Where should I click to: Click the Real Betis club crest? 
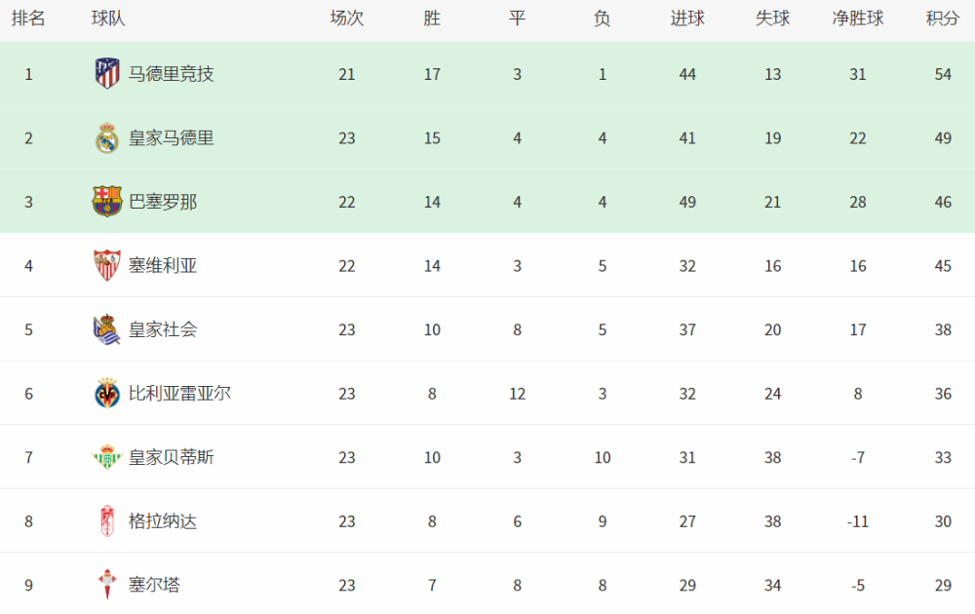coord(107,457)
